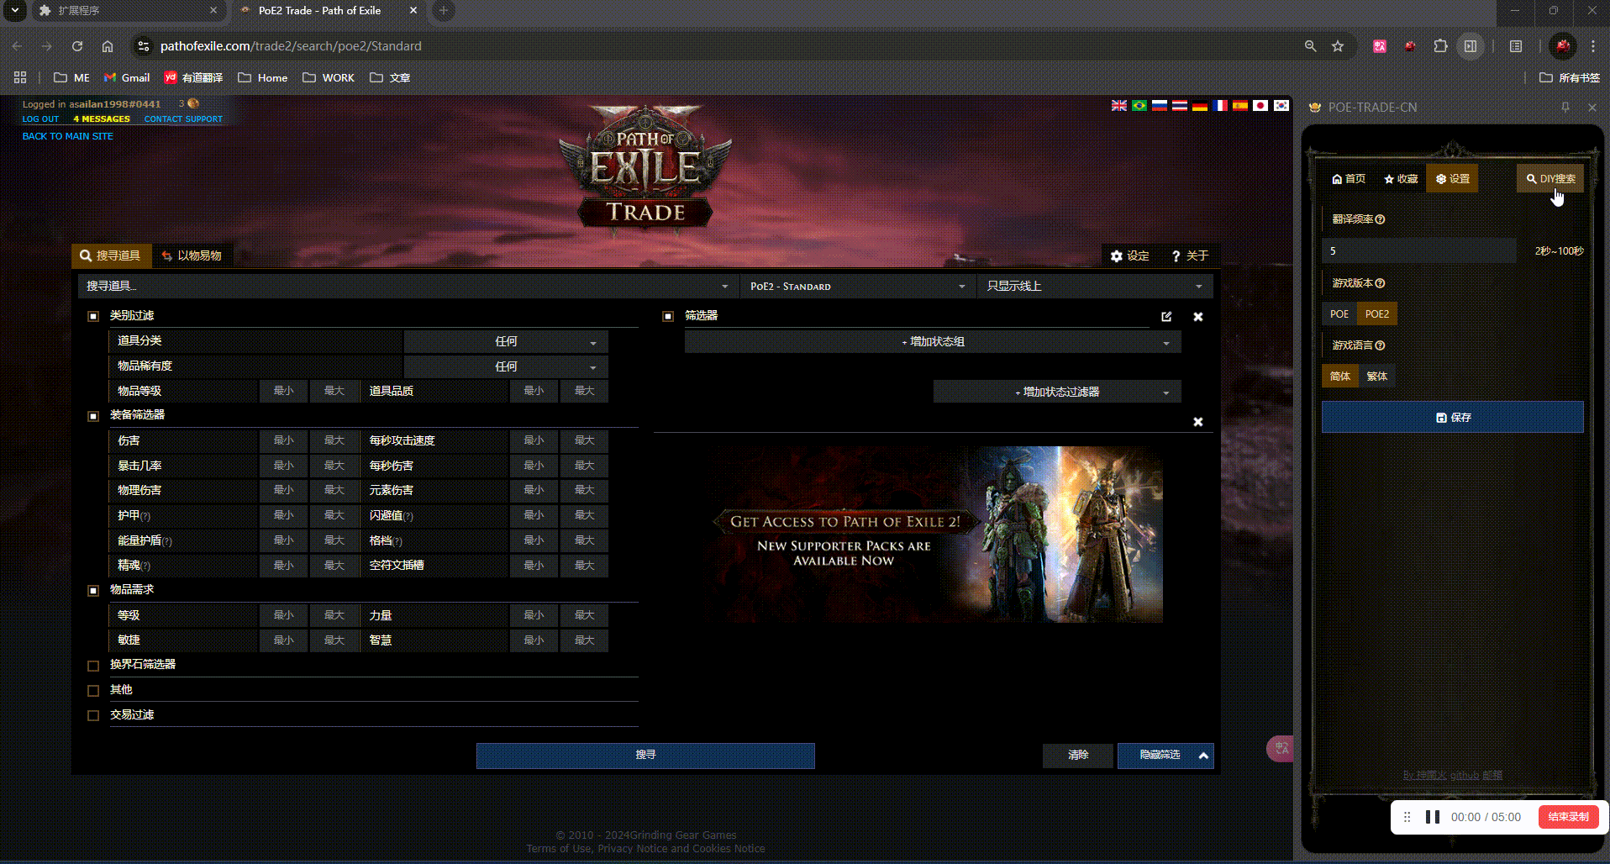Click the pink floating translate icon
Image resolution: width=1610 pixels, height=864 pixels.
tap(1280, 748)
